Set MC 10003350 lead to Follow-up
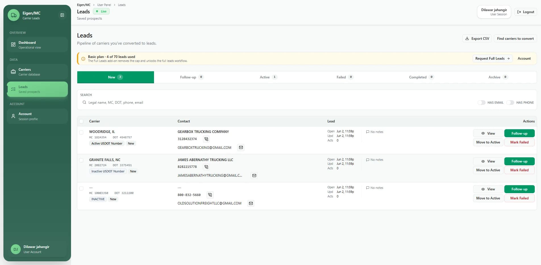This screenshot has width=541, height=265. coord(519,189)
